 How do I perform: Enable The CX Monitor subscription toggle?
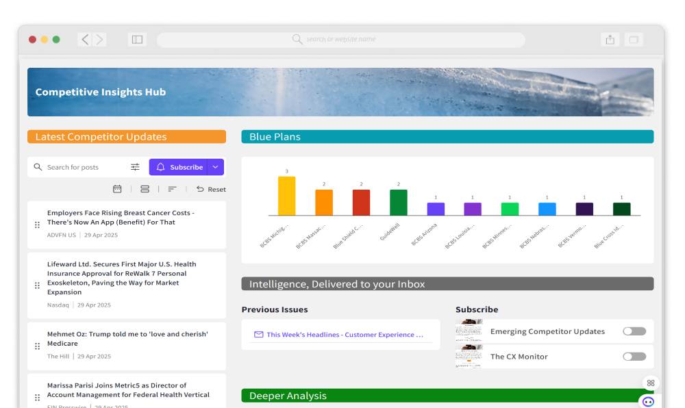click(634, 357)
